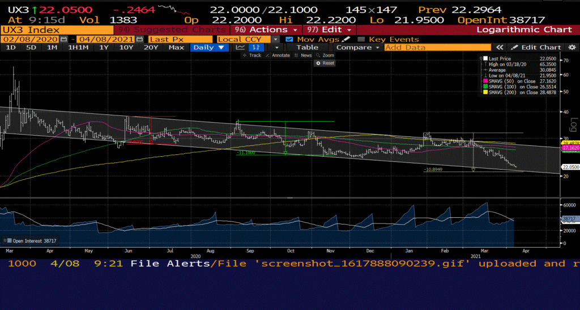Toggle the Mov Avgs checkbox
The width and height of the screenshot is (580, 310).
tap(289, 39)
